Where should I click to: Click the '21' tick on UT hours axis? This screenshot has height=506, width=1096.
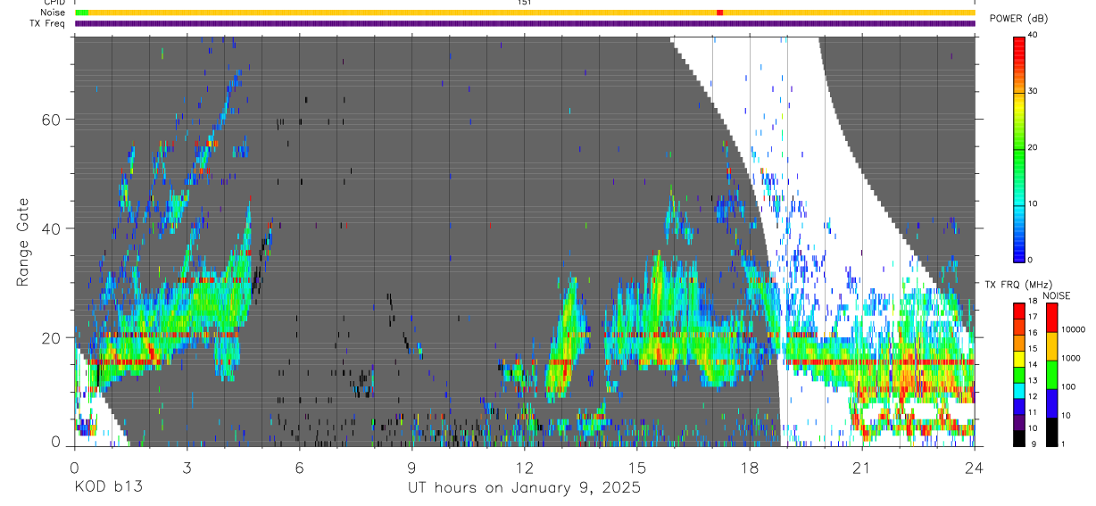coord(861,467)
